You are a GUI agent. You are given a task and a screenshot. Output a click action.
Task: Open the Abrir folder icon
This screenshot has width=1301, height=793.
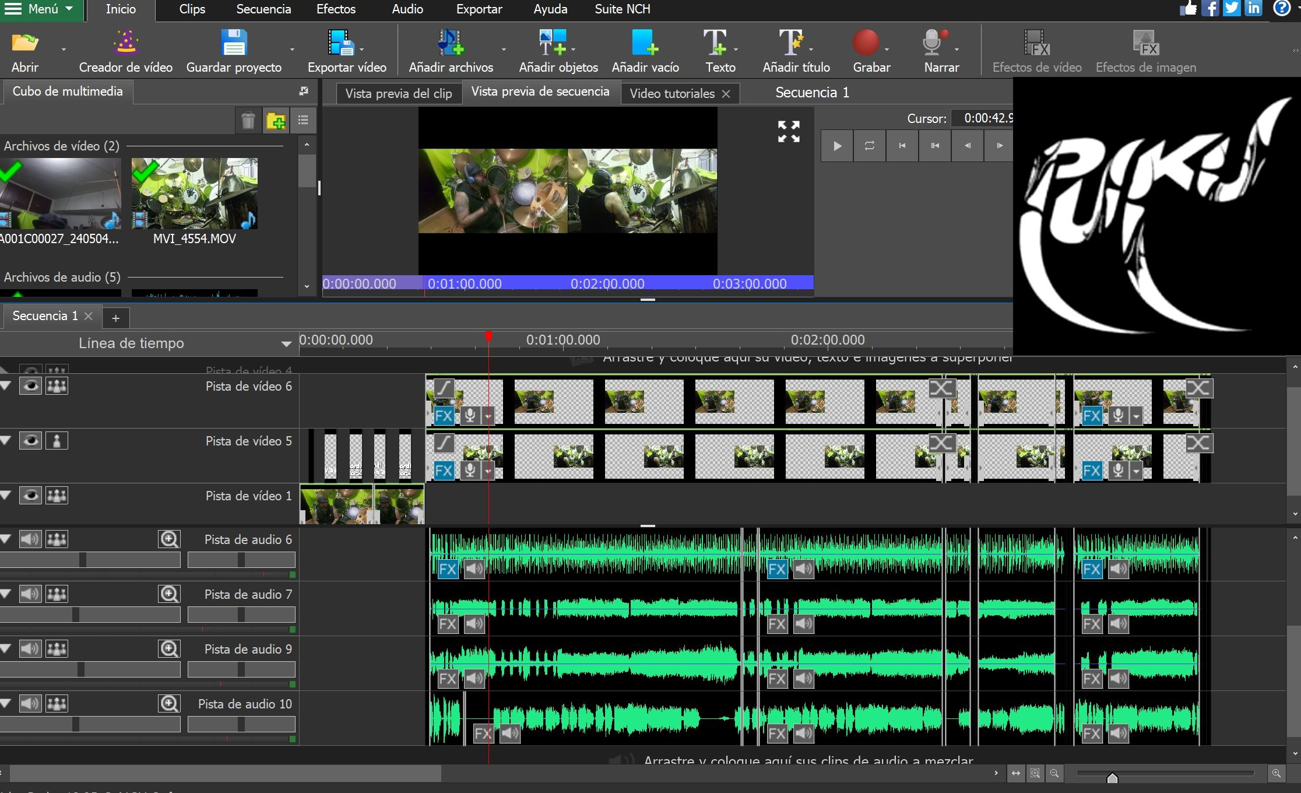click(x=24, y=43)
